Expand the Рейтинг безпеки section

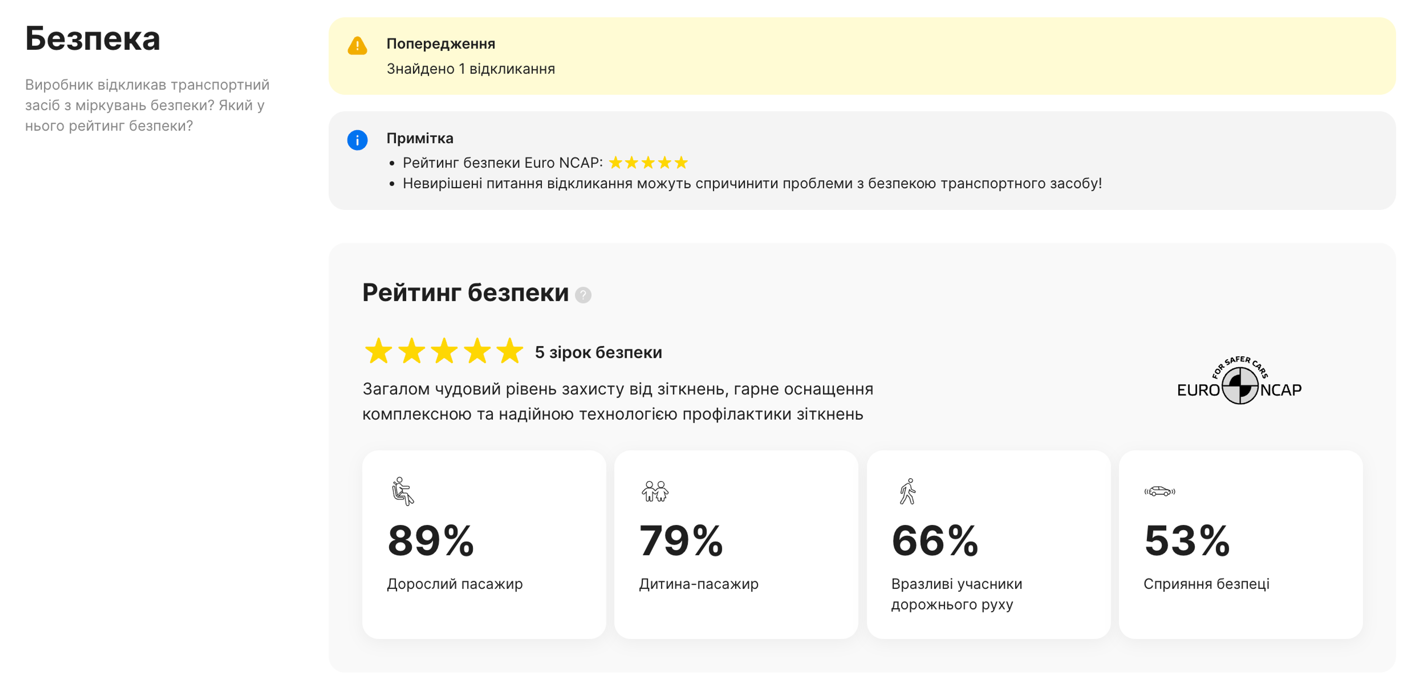[x=466, y=293]
